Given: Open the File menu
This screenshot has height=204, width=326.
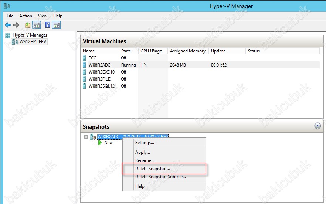Looking at the screenshot, I should (10, 16).
